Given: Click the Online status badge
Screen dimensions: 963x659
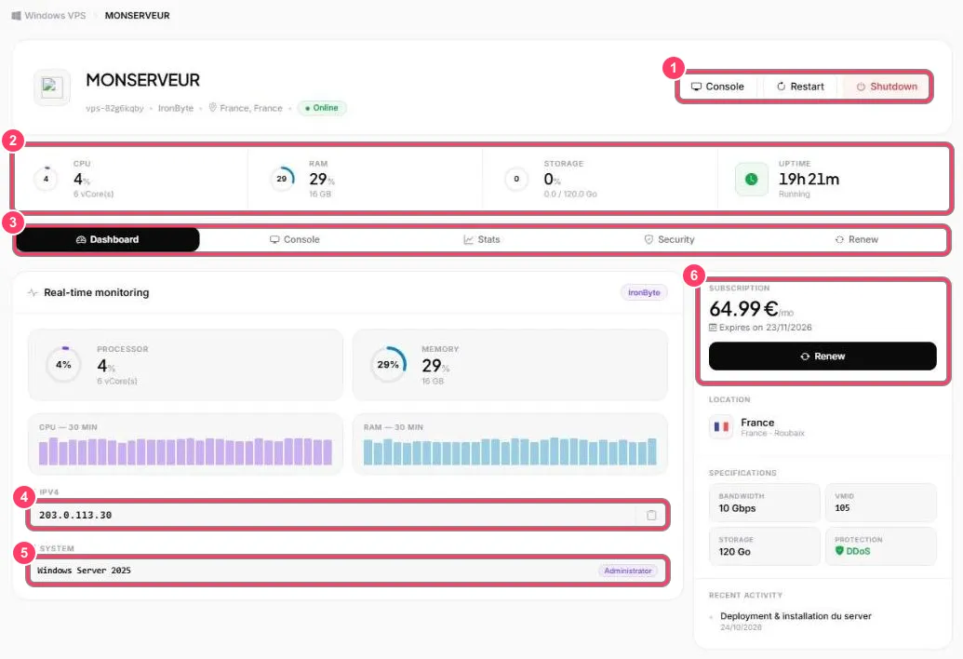Looking at the screenshot, I should (x=322, y=108).
